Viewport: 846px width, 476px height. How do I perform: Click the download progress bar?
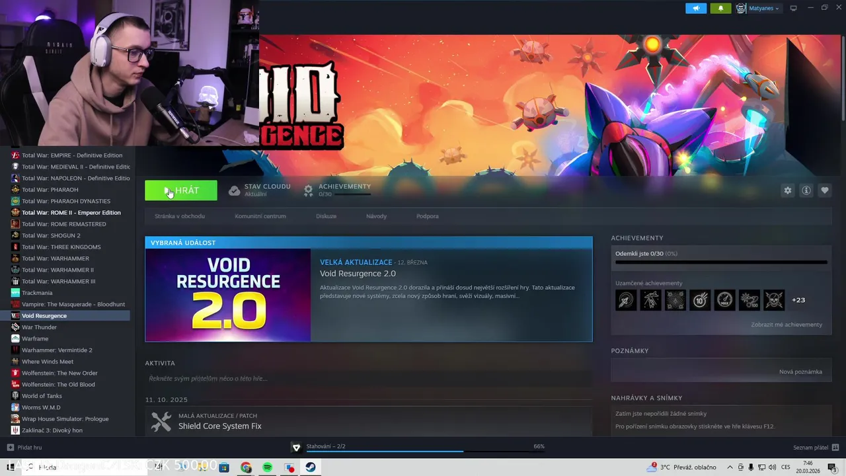[x=425, y=452]
